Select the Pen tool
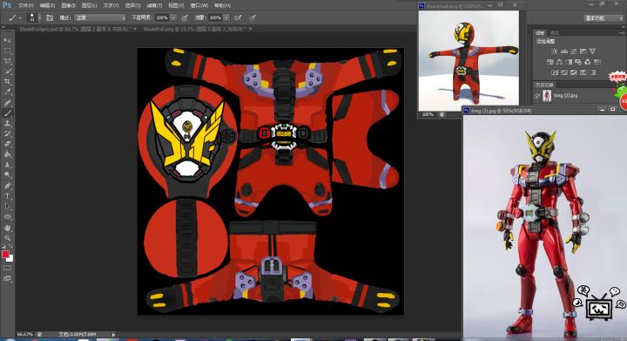 point(7,186)
